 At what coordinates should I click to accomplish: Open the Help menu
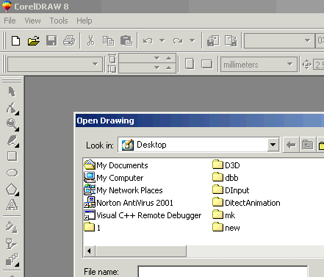point(84,21)
